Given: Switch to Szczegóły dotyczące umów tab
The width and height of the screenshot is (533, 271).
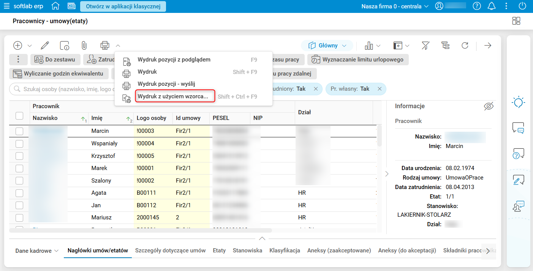Looking at the screenshot, I should pos(170,251).
